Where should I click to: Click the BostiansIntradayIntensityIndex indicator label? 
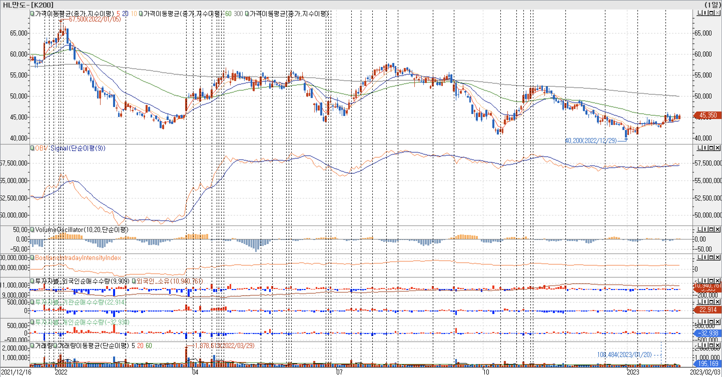(x=78, y=258)
